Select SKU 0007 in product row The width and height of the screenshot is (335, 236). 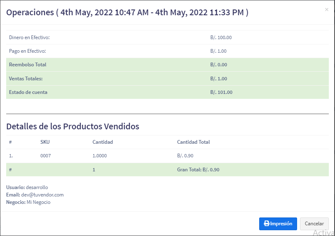tap(45, 156)
